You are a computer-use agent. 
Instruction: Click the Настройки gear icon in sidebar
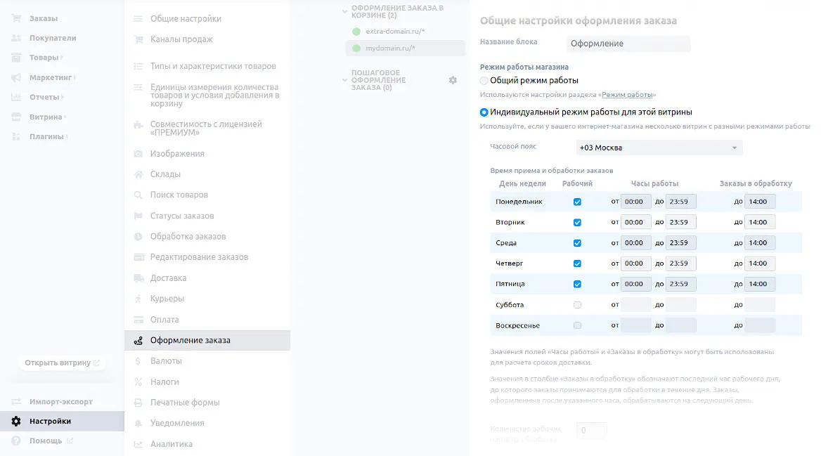[16, 422]
